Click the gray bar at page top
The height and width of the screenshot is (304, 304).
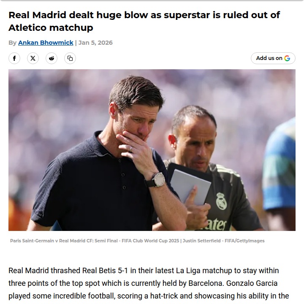point(152,0)
